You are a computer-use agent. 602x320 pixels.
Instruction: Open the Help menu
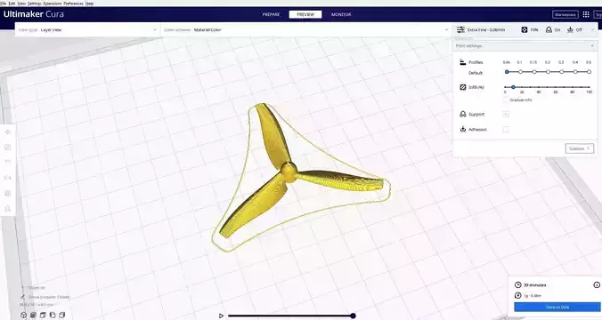click(x=89, y=3)
